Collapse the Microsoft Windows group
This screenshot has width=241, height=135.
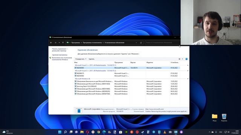pyautogui.click(x=188, y=79)
